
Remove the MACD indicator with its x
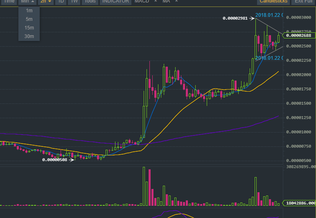156,1
